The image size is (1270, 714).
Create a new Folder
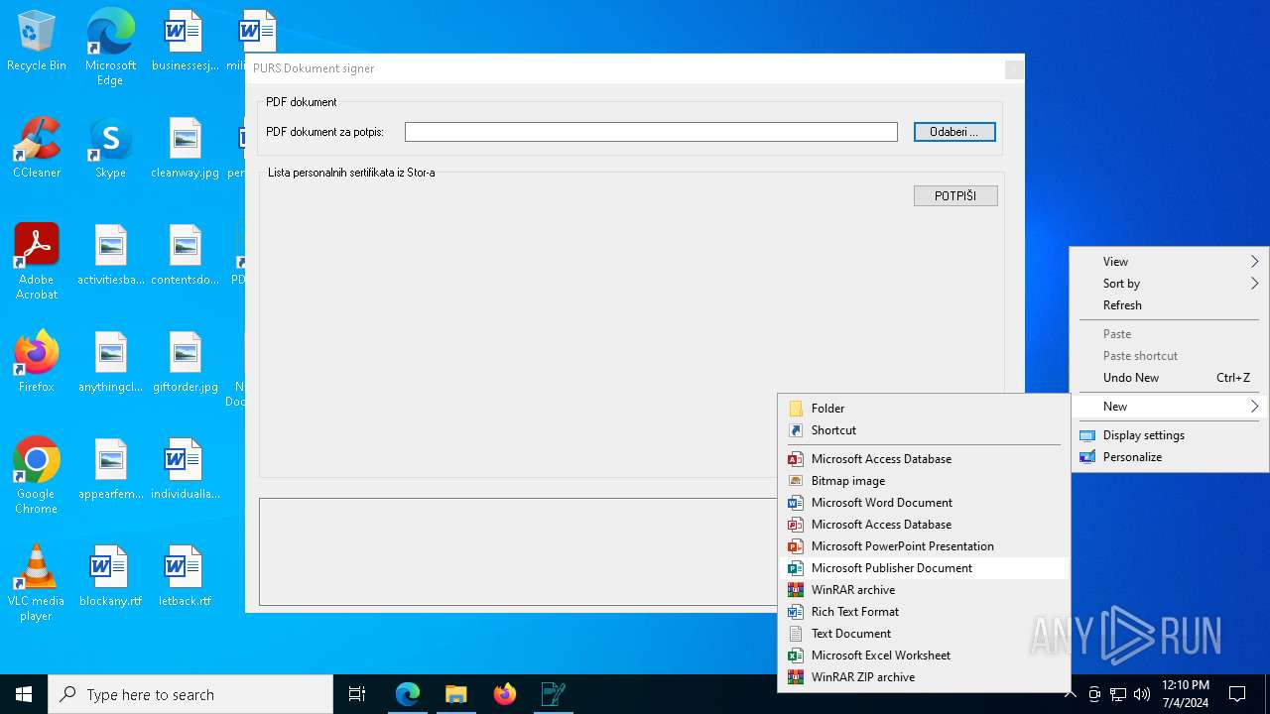click(924, 409)
